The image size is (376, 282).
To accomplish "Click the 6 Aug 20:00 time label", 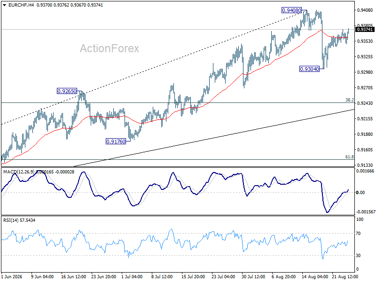I will [283, 277].
